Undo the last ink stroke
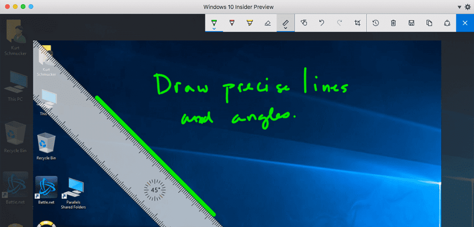 click(x=322, y=23)
